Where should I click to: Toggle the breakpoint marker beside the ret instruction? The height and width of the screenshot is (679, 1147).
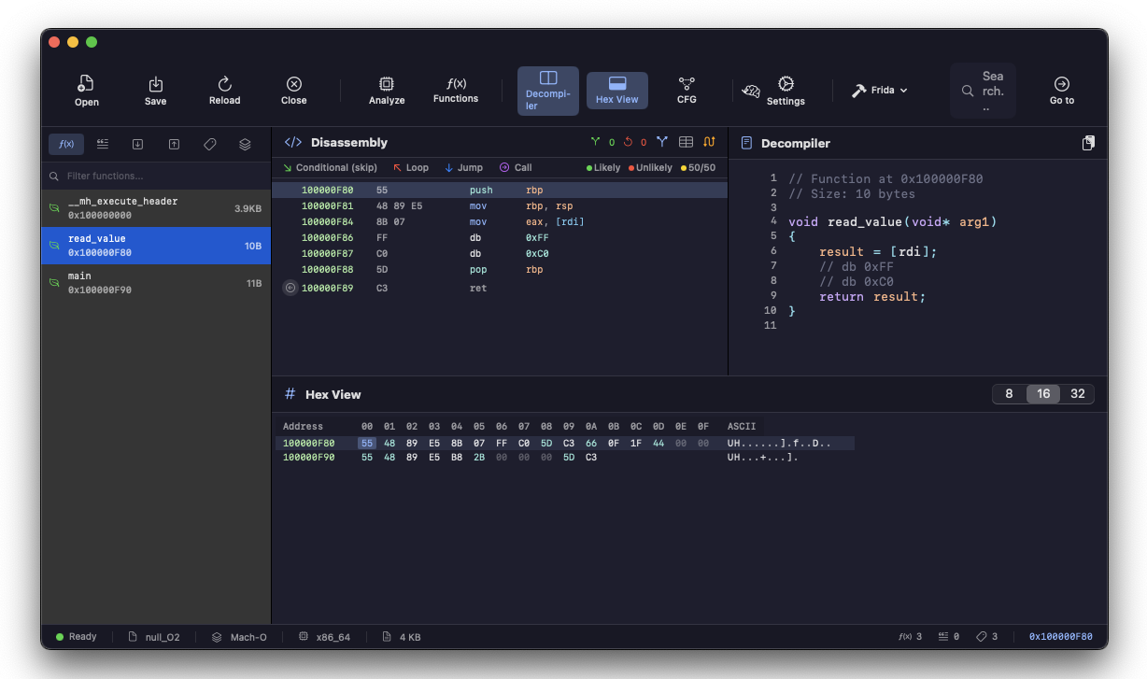290,288
